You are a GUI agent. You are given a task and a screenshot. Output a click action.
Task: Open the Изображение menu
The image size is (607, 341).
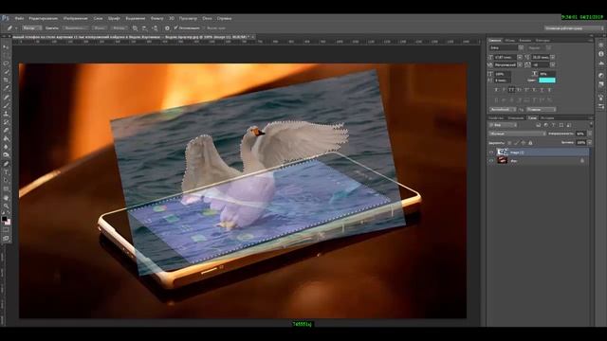tap(76, 18)
